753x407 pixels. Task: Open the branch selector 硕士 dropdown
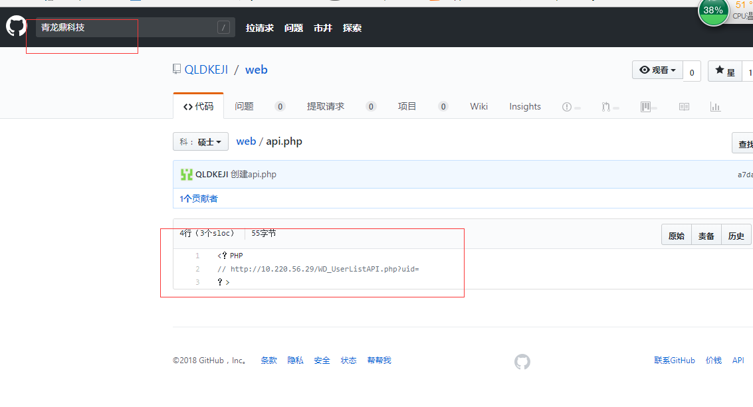pyautogui.click(x=201, y=141)
